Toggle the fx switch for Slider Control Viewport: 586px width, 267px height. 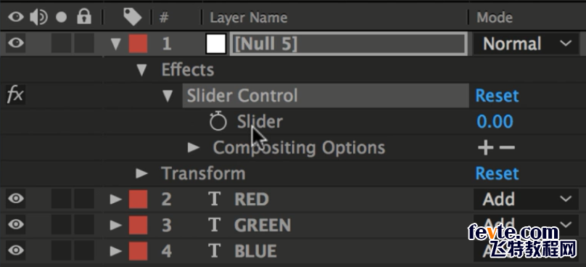coord(15,95)
